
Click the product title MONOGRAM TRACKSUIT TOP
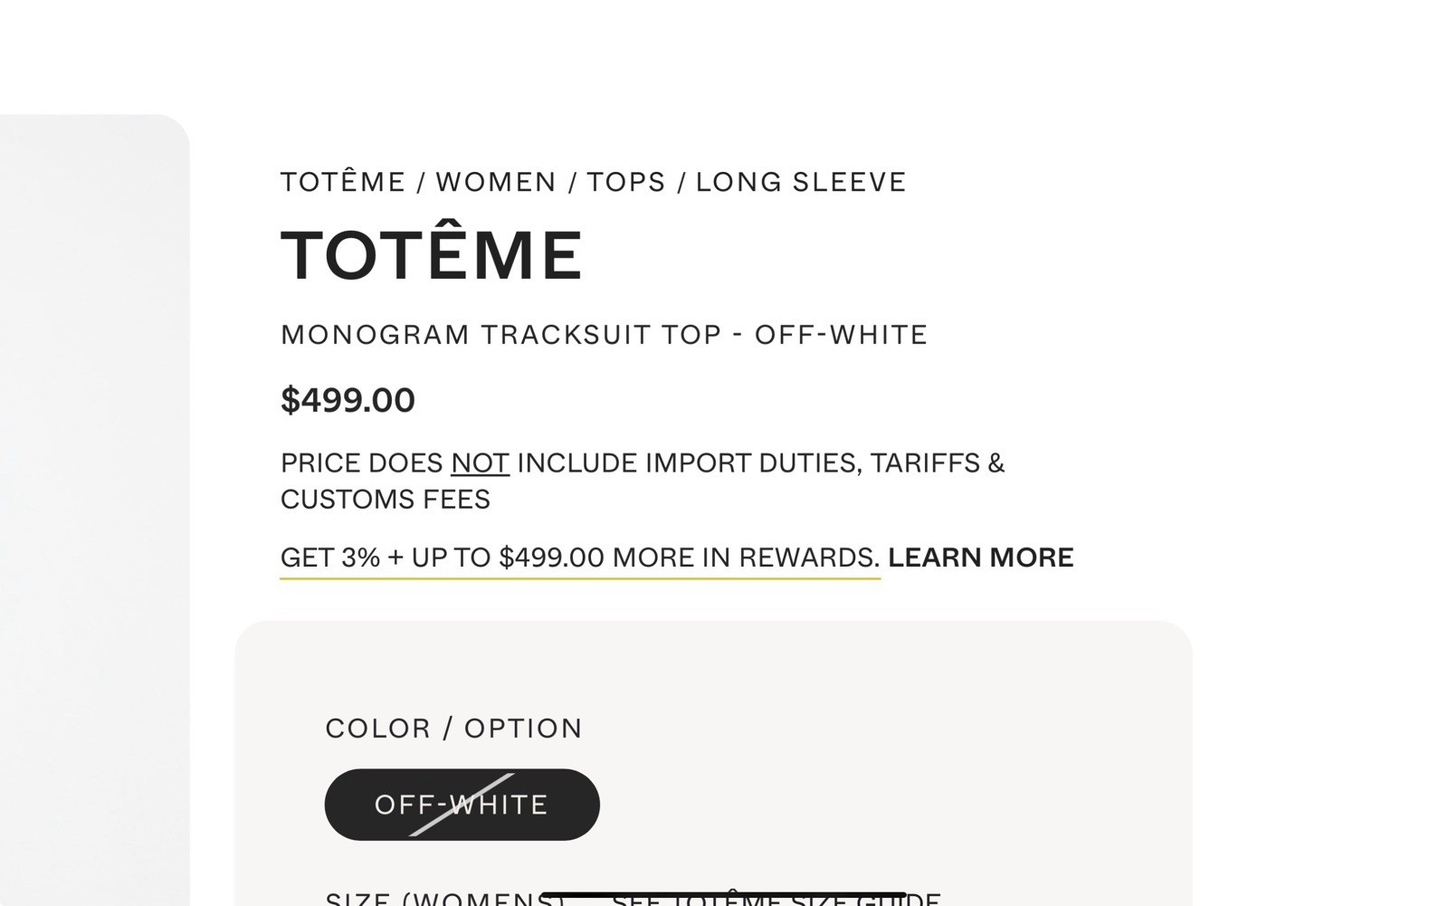tap(603, 334)
